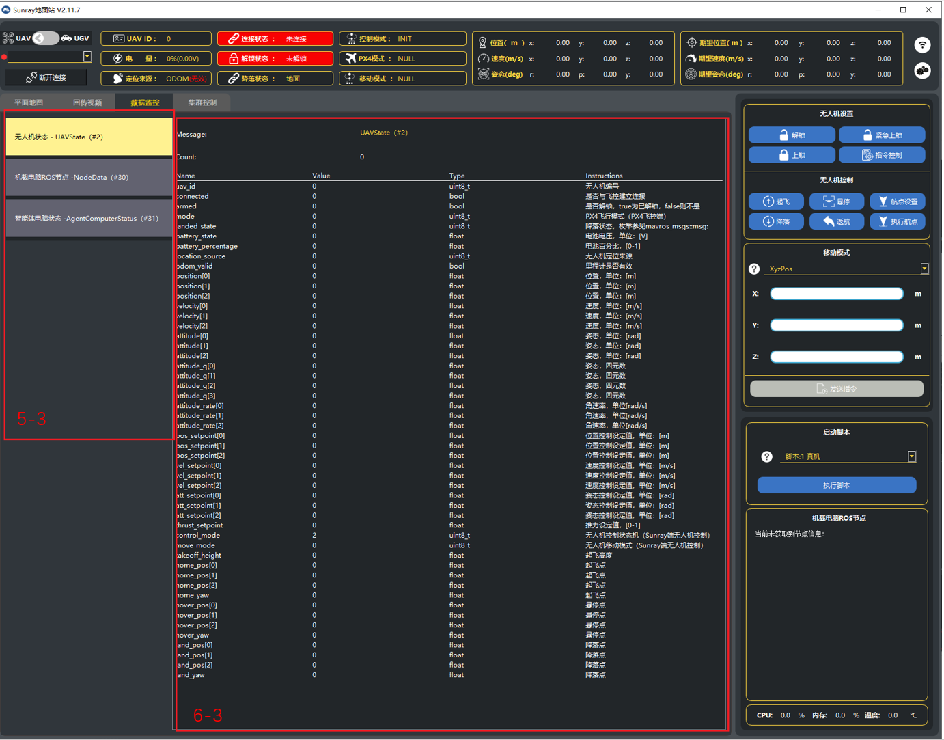The image size is (944, 740).
Task: Click the 期望姿态 circular icon
Action: [691, 74]
